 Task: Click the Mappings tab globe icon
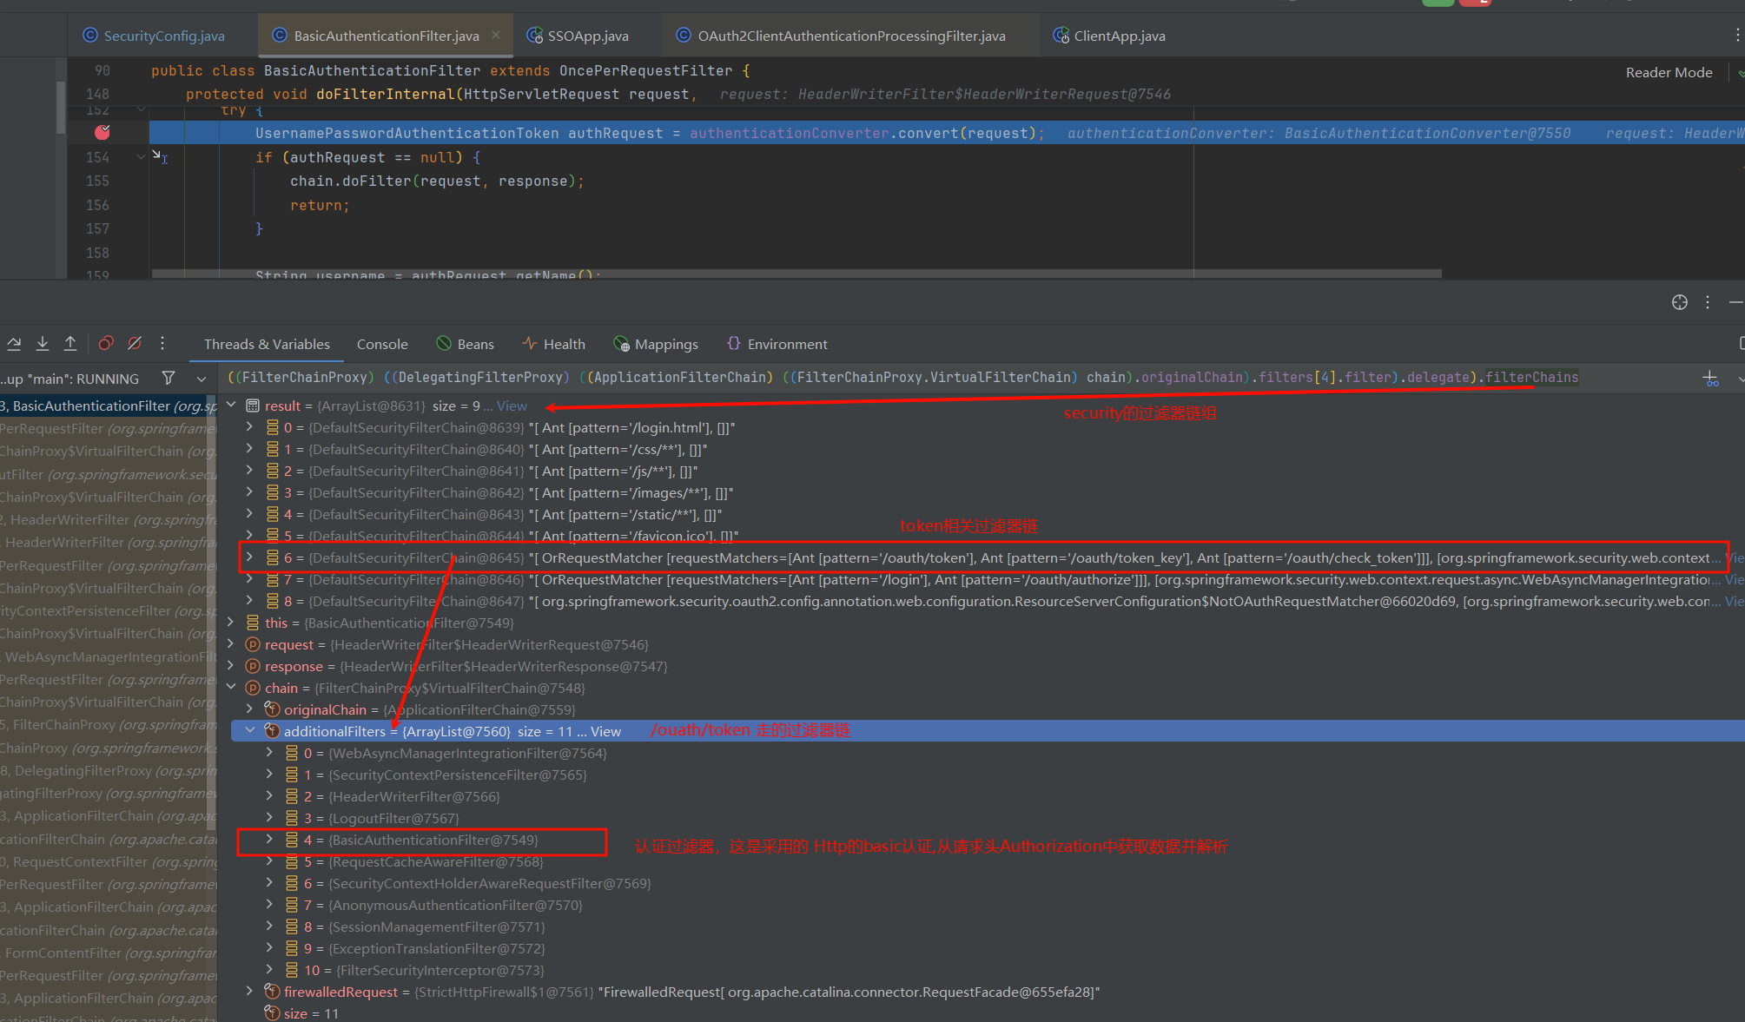[621, 344]
